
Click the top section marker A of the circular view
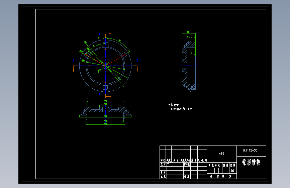tap(99, 35)
